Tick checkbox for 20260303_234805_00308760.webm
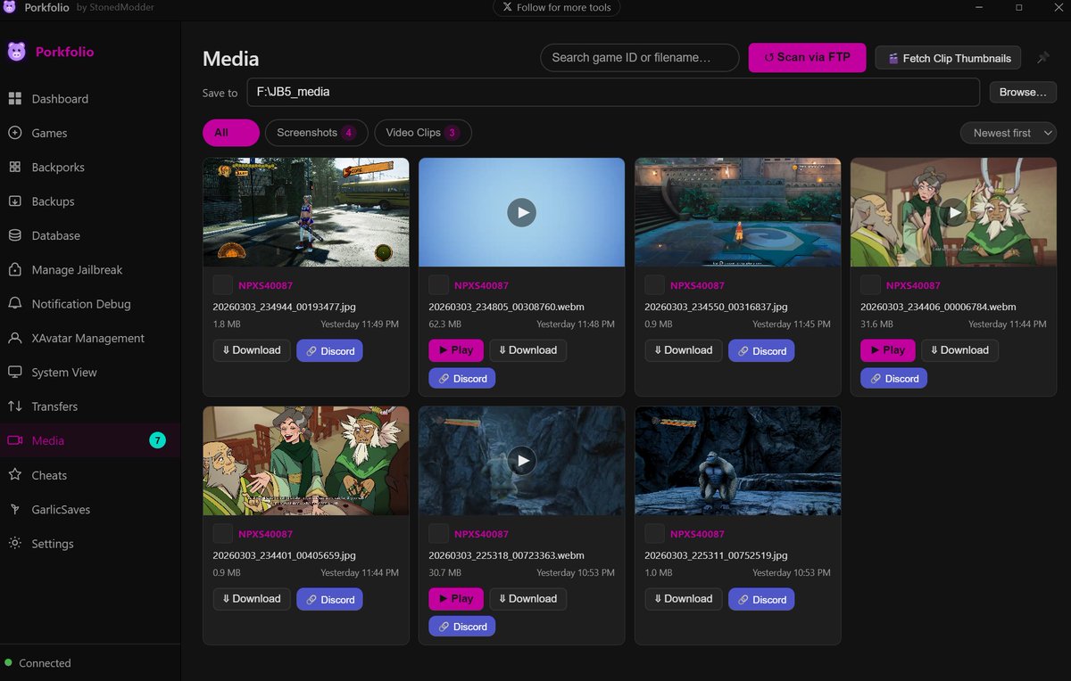Image resolution: width=1071 pixels, height=681 pixels. pos(438,285)
